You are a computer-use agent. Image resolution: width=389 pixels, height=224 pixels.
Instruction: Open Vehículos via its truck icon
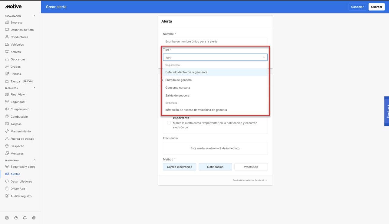pos(7,44)
